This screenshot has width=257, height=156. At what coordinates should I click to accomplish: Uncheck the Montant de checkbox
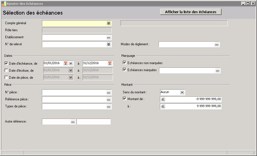coord(125,99)
